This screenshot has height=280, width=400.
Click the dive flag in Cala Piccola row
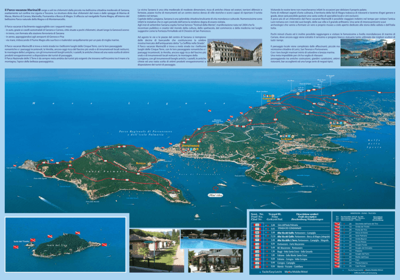(x=337, y=266)
